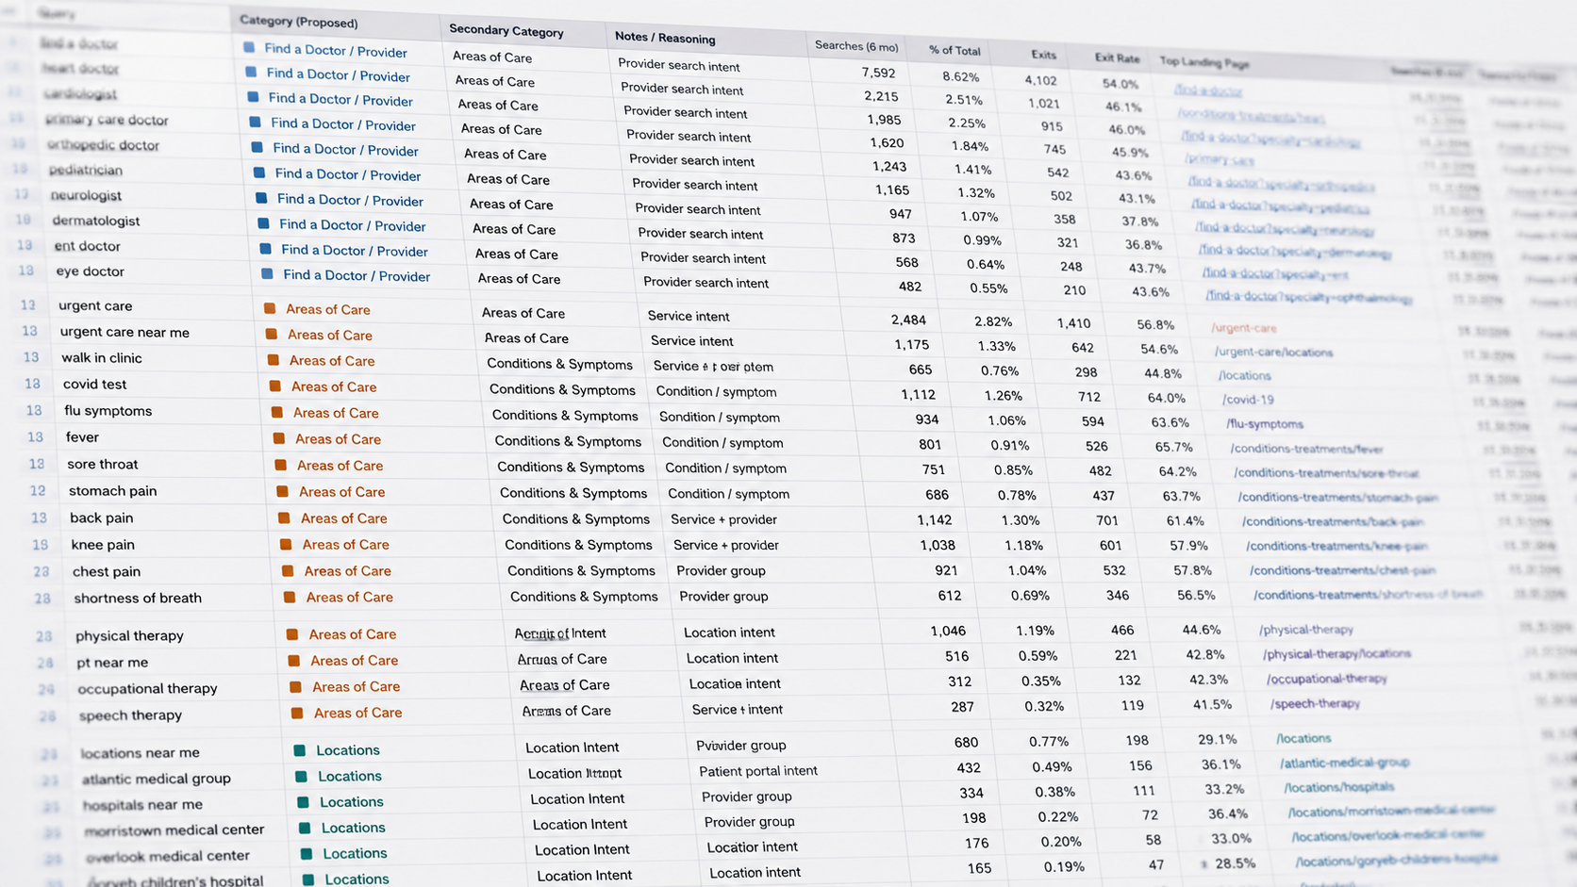Click the 'eye doctor' query cell
This screenshot has width=1577, height=887.
(90, 271)
